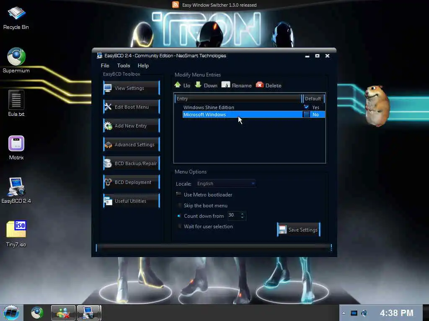429x321 pixels.
Task: Decrease countdown value with down stepper arrow
Action: tap(243, 217)
